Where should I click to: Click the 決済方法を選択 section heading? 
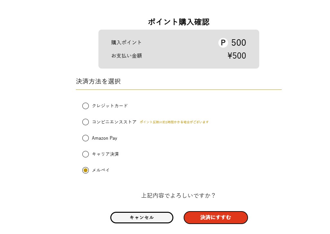tap(98, 81)
